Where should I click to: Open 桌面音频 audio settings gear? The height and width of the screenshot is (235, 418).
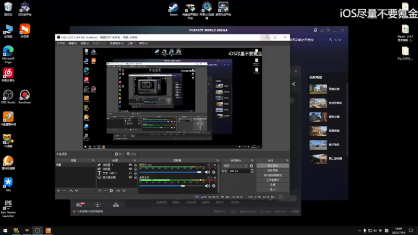coord(214,186)
